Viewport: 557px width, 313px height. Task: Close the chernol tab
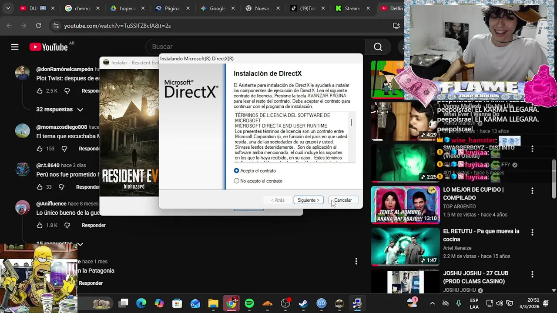point(97,8)
